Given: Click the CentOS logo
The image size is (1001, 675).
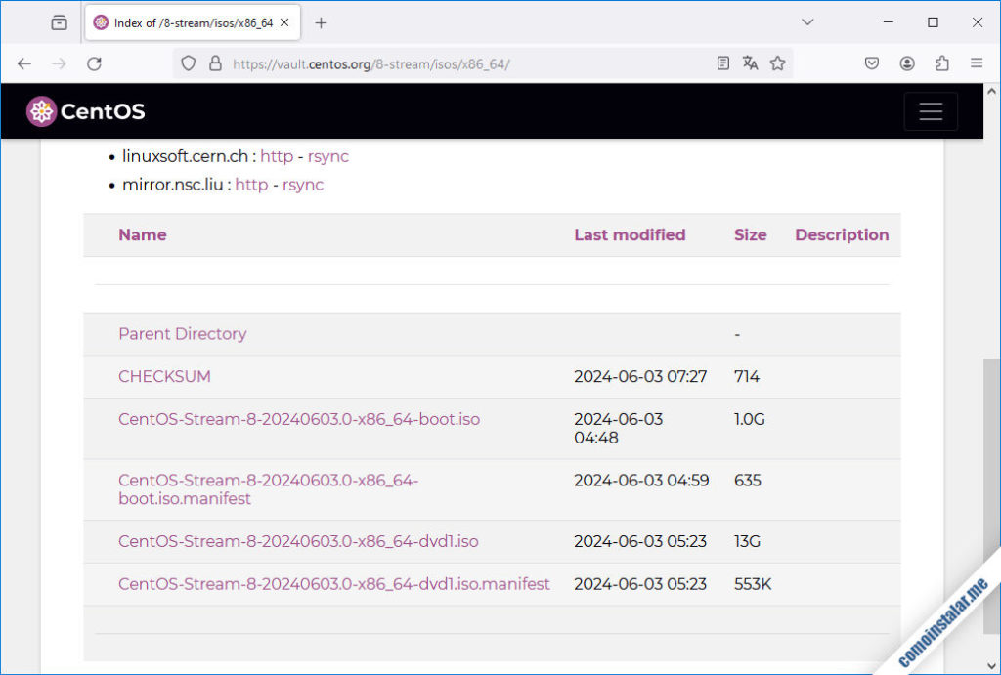Looking at the screenshot, I should pos(86,111).
